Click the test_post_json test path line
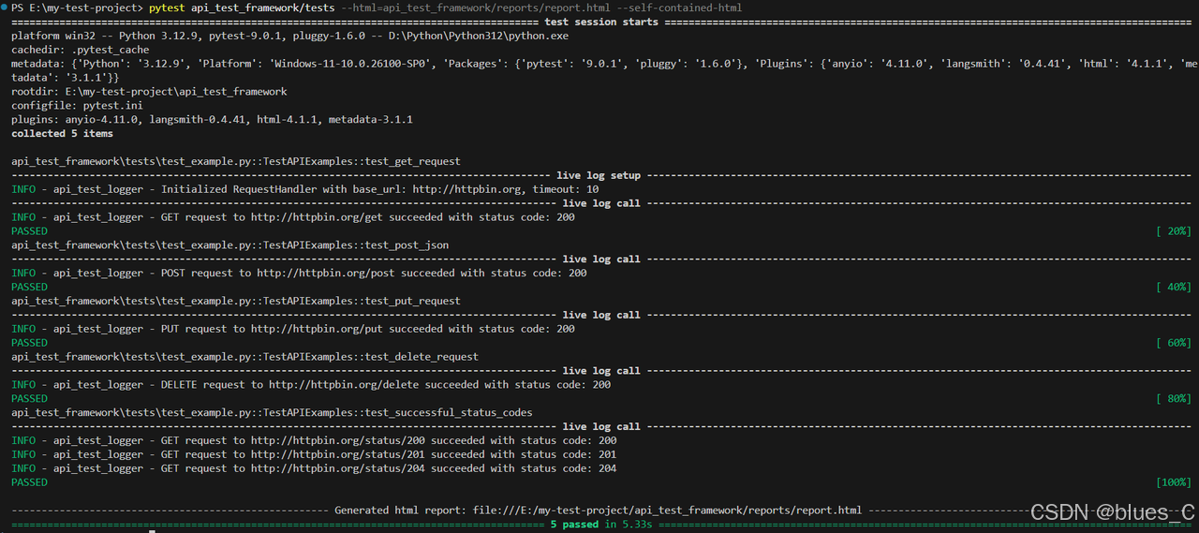Image resolution: width=1199 pixels, height=533 pixels. click(230, 244)
